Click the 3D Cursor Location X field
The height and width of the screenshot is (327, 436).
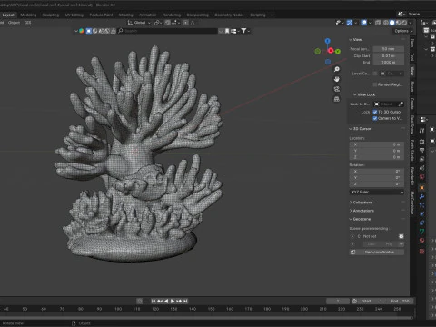377,144
